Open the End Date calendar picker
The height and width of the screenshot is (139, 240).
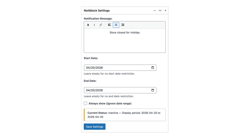[x=153, y=90]
